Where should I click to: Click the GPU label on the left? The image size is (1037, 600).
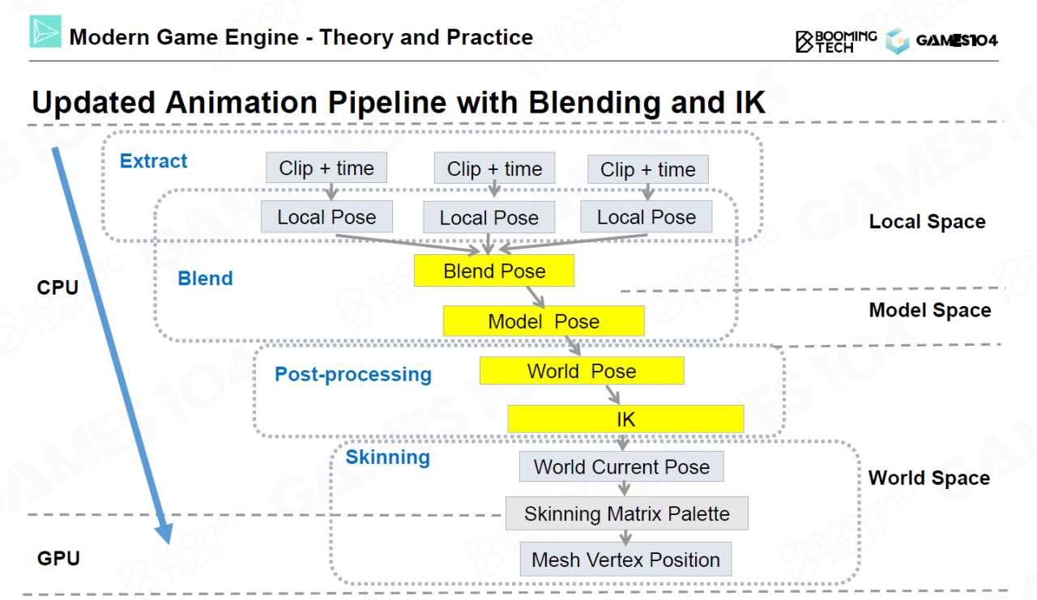58,558
